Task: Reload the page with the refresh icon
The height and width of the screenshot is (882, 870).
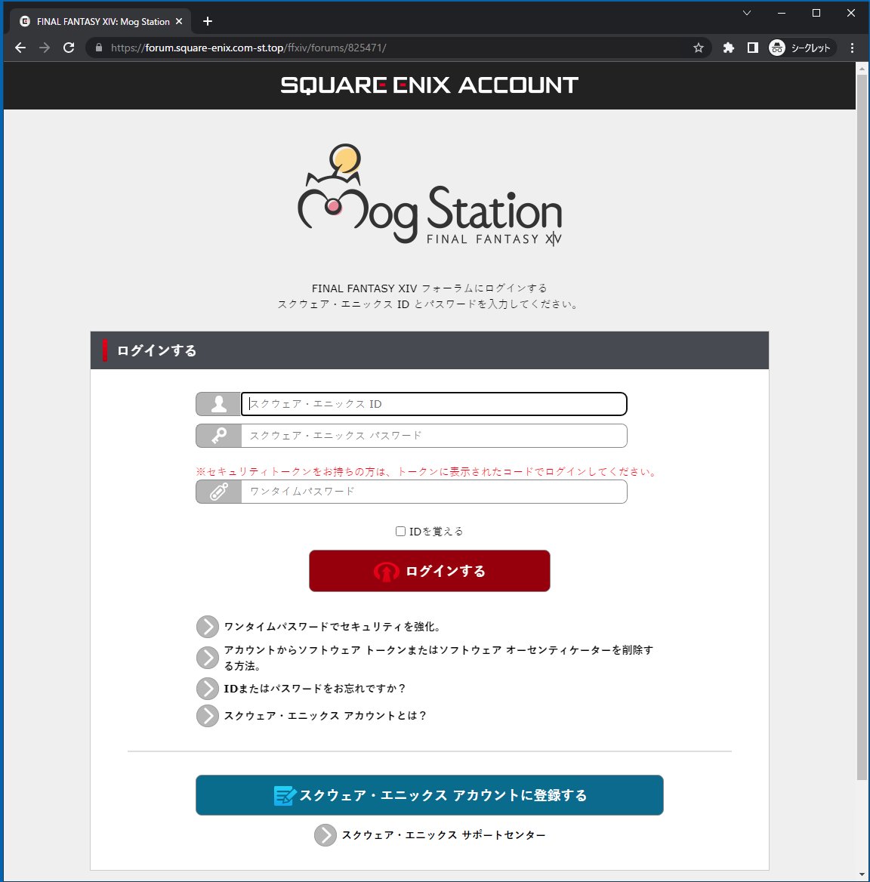Action: pos(69,48)
